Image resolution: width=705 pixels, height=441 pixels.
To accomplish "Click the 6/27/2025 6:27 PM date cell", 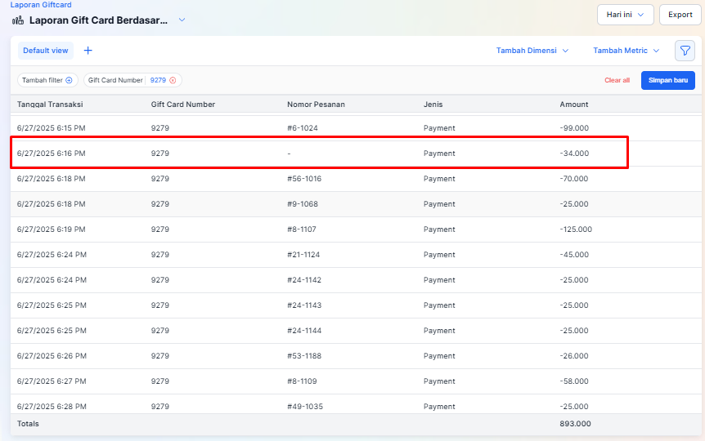I will [x=52, y=381].
